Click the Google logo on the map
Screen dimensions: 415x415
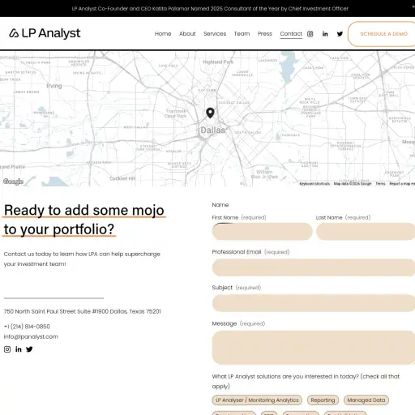point(13,182)
